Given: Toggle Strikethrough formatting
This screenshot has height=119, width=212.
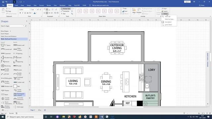Looking at the screenshot, I should [27, 13].
